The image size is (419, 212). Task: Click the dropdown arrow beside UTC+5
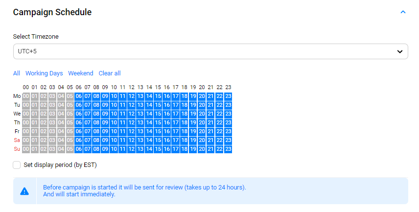point(399,51)
